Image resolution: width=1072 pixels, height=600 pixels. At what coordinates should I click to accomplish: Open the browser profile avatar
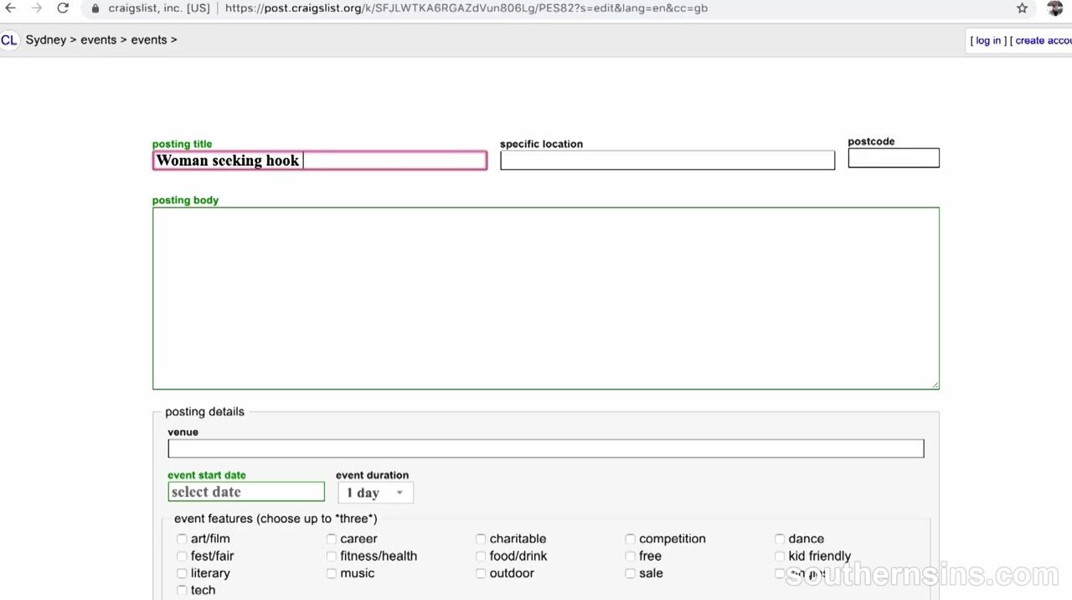point(1054,8)
